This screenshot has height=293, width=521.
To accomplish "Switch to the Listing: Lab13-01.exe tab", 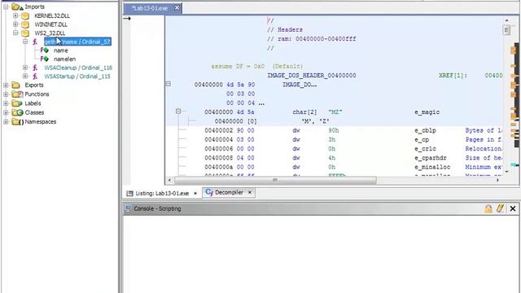I will point(162,194).
